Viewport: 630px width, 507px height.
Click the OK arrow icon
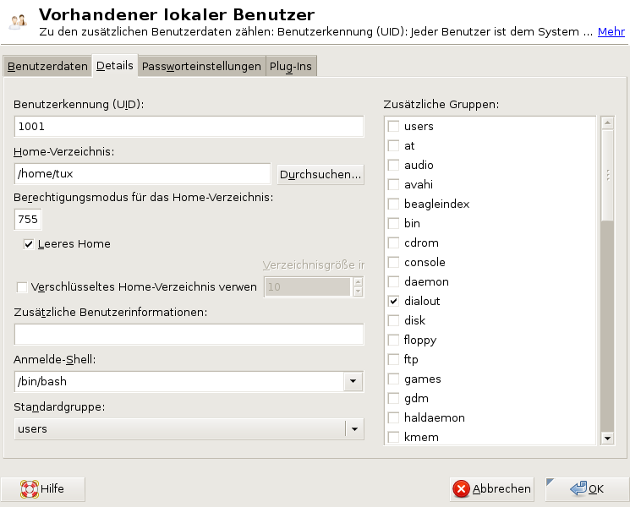(x=578, y=488)
